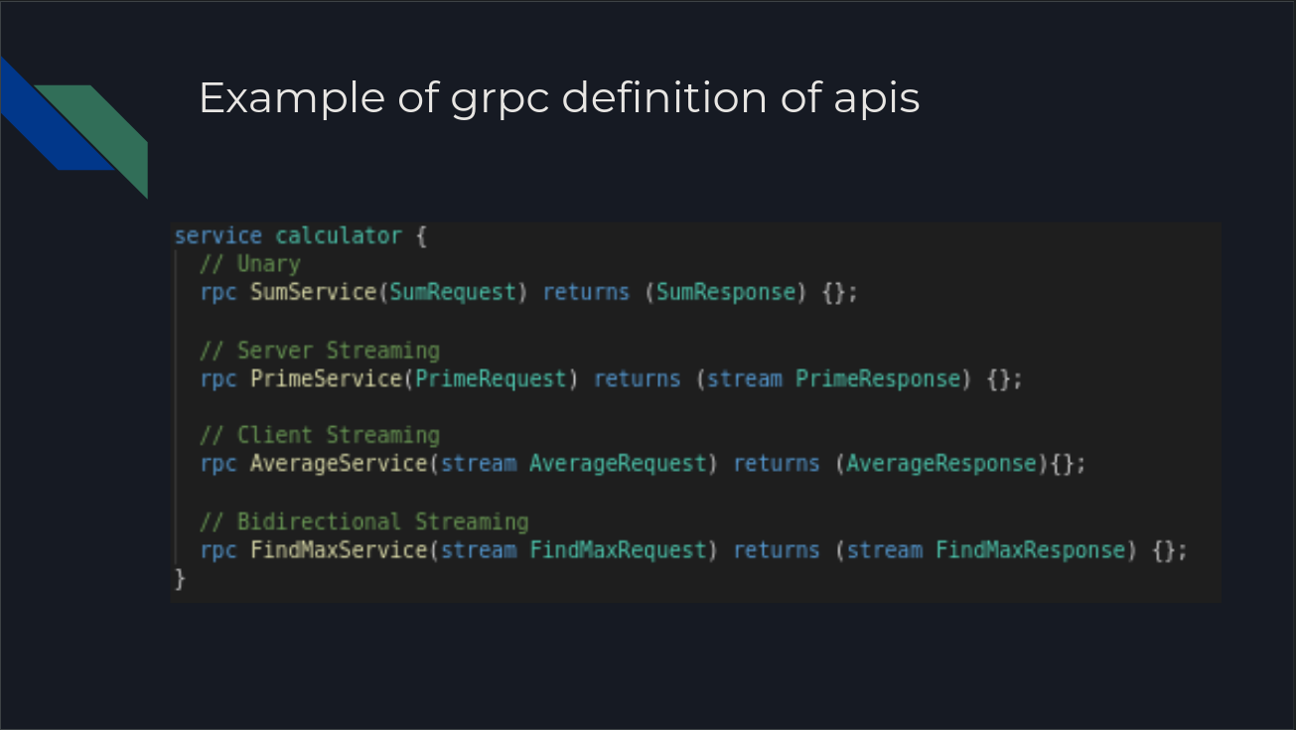The height and width of the screenshot is (730, 1296).
Task: Click the "// Bidirectional Streaming" comment
Action: 363,521
